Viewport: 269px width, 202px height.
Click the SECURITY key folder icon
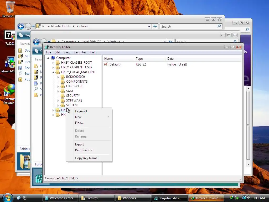pos(63,96)
